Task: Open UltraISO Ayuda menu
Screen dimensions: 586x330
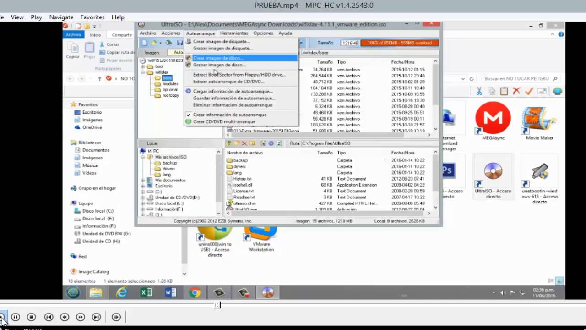Action: tap(285, 33)
